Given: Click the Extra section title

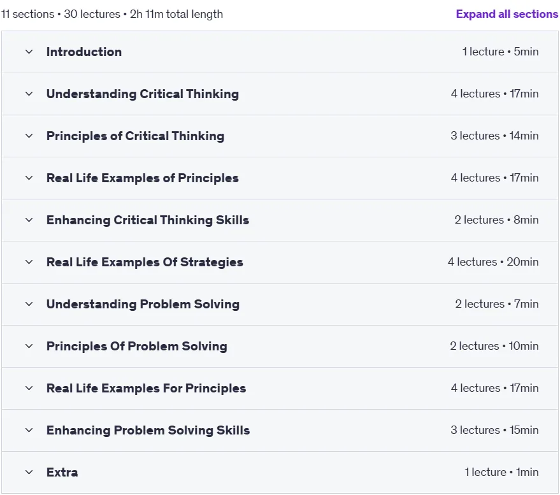Looking at the screenshot, I should (x=62, y=473).
